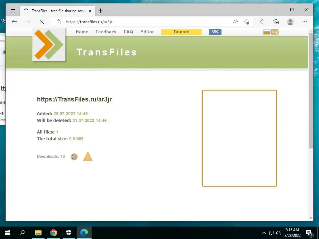
Task: Open the Favorites list icon
Action: (262, 22)
